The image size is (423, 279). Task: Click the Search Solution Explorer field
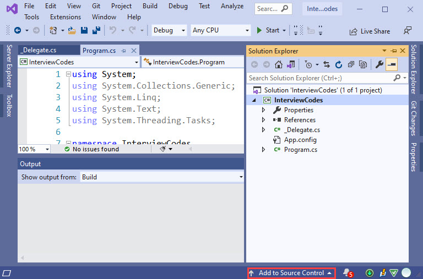[x=323, y=78]
